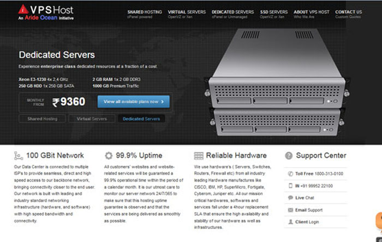Viewport: 382px width, 242px height.
Task: Click the Live Chat speech bubble icon
Action: point(290,197)
